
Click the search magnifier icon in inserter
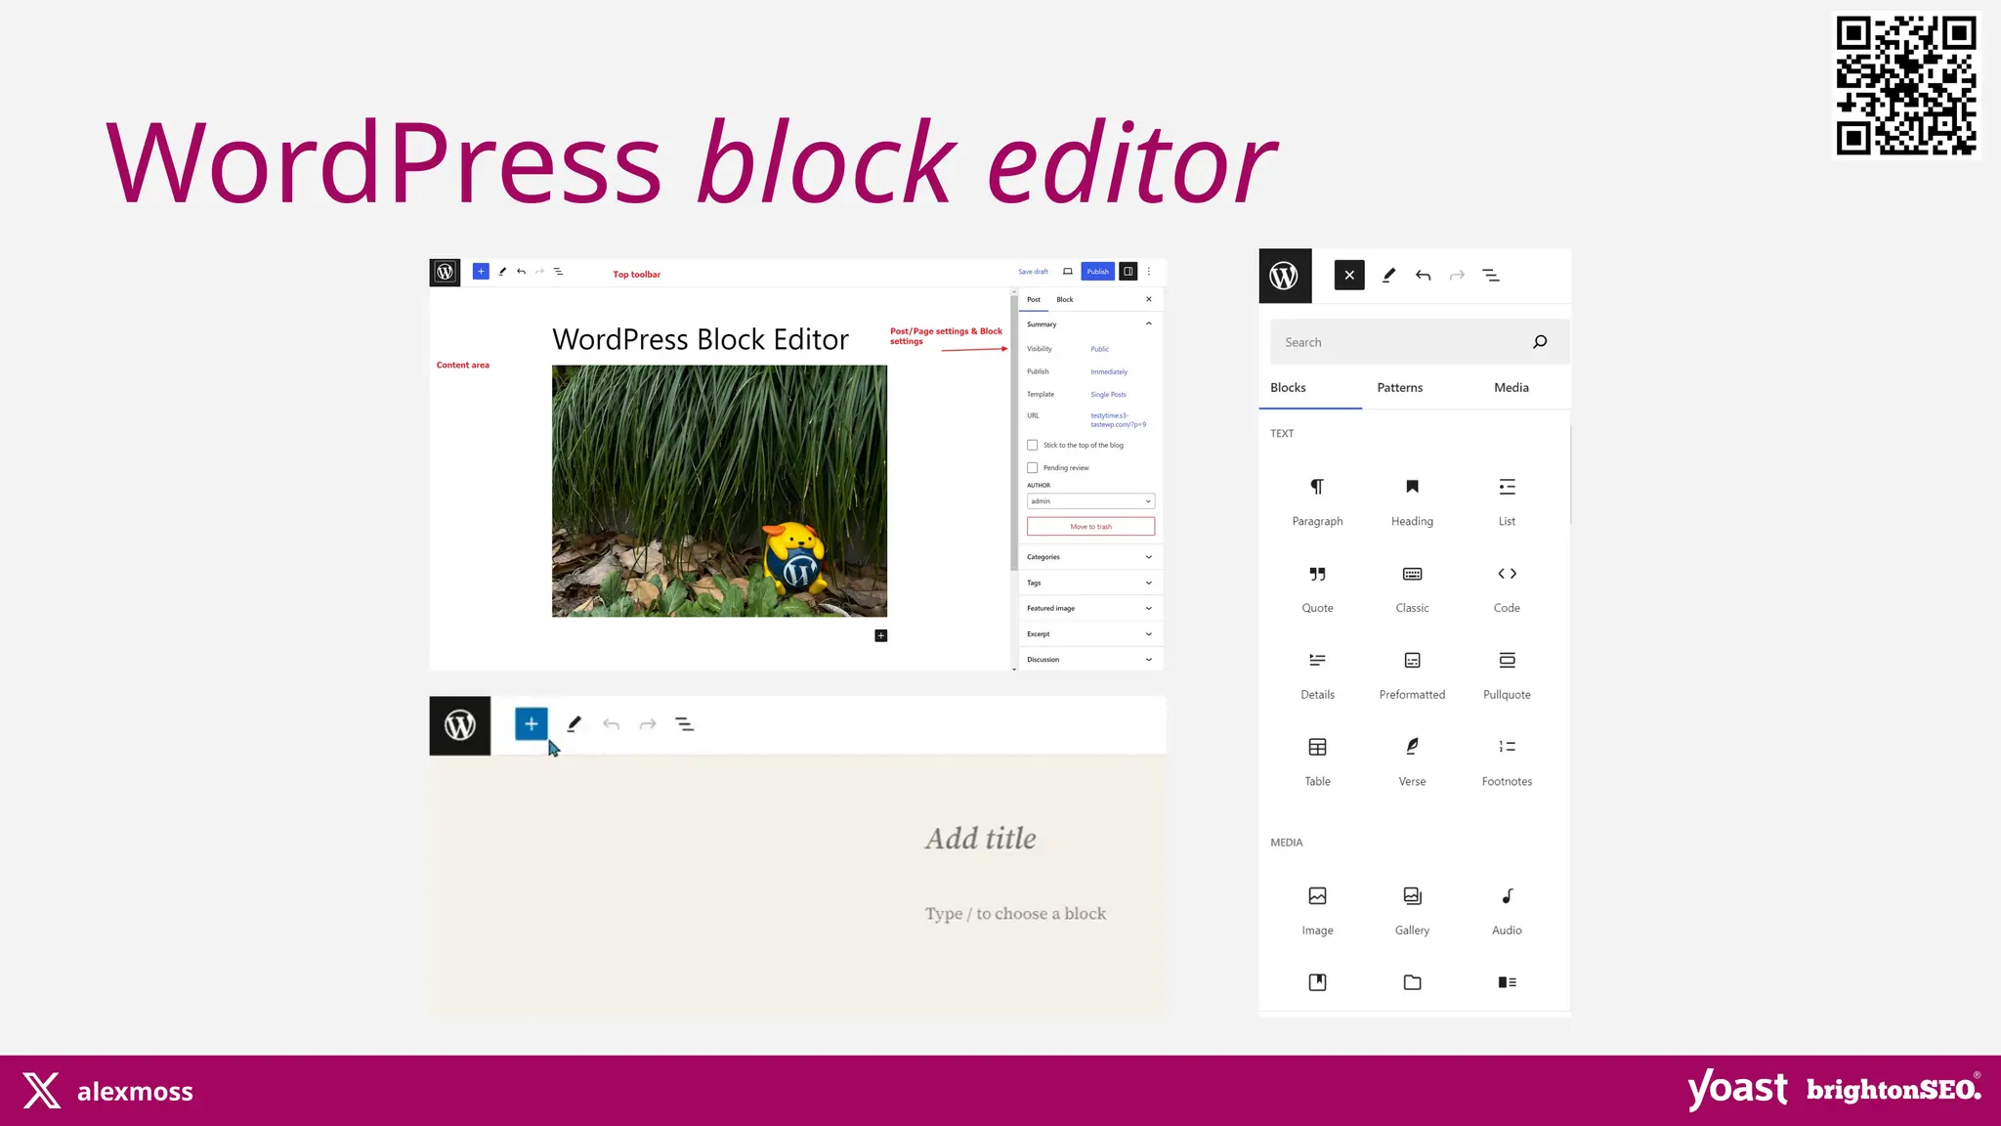1540,342
